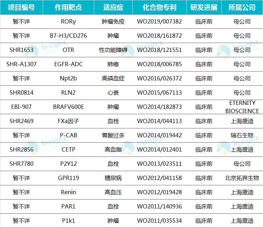Click the 瑞石生物 company cell
The width and height of the screenshot is (263, 228).
point(242,136)
